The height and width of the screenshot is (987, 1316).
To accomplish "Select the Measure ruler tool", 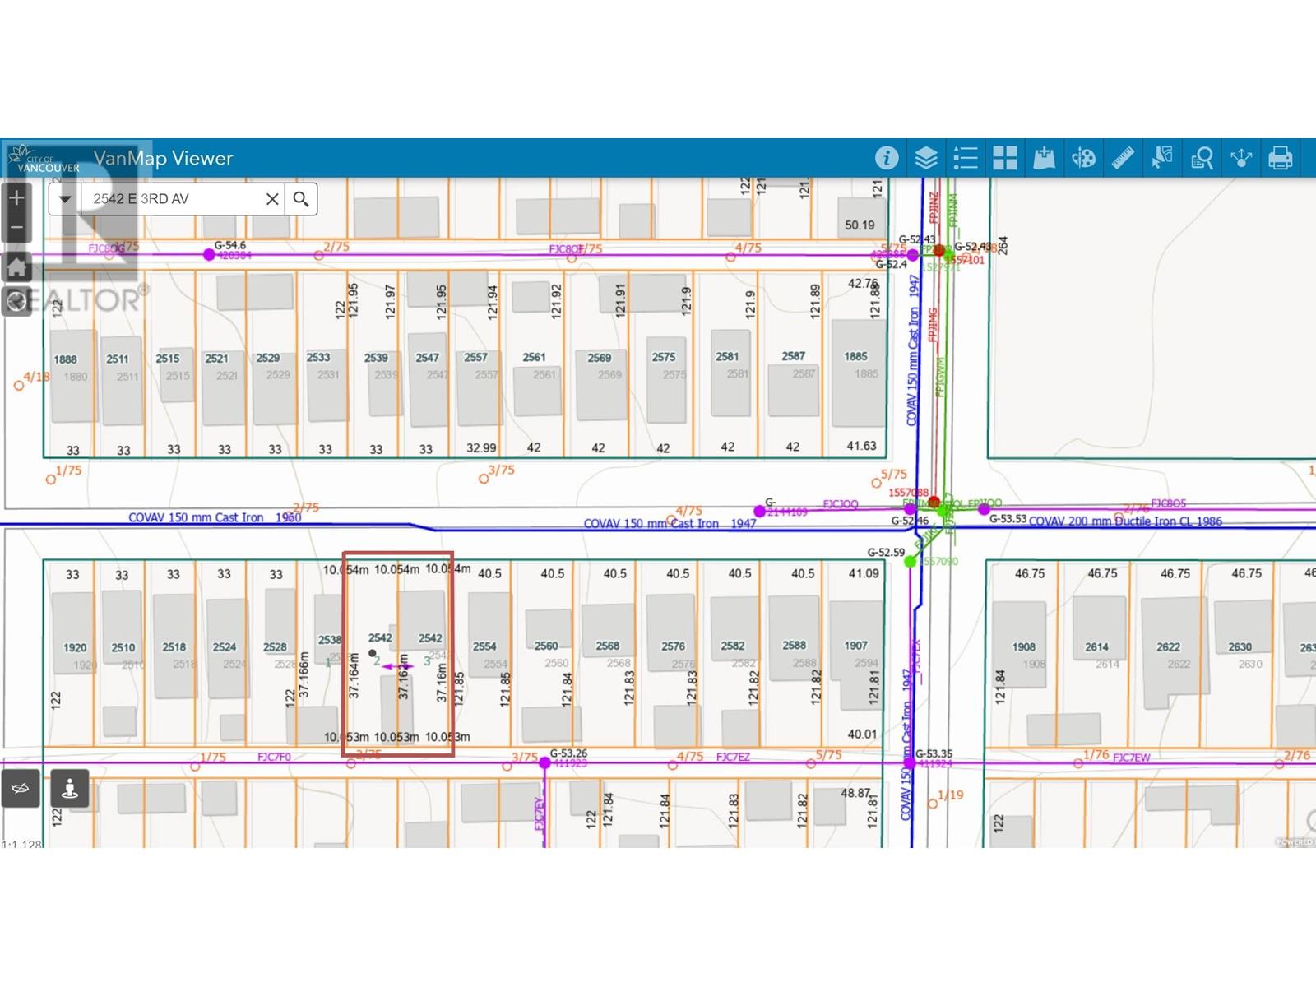I will click(1123, 158).
